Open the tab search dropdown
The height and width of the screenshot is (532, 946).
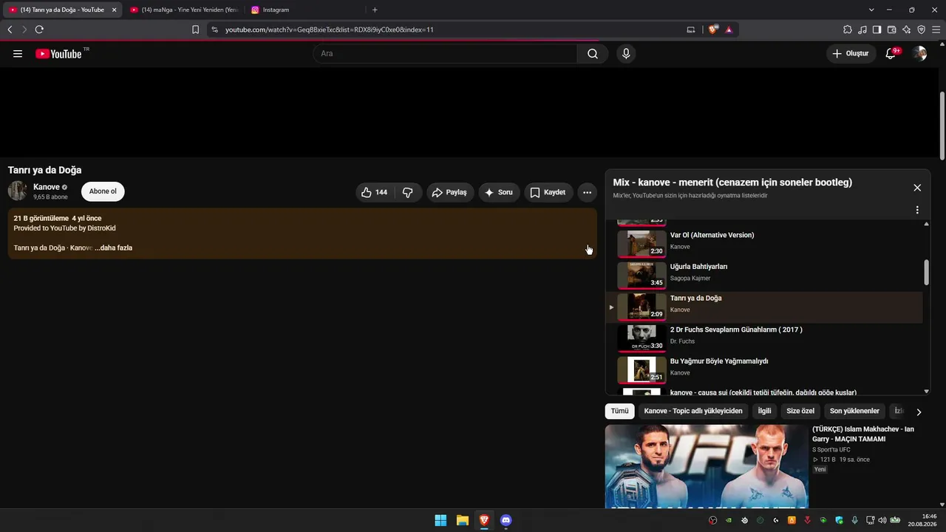871,10
